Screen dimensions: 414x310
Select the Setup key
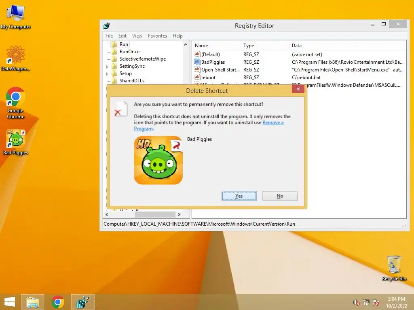click(x=125, y=73)
